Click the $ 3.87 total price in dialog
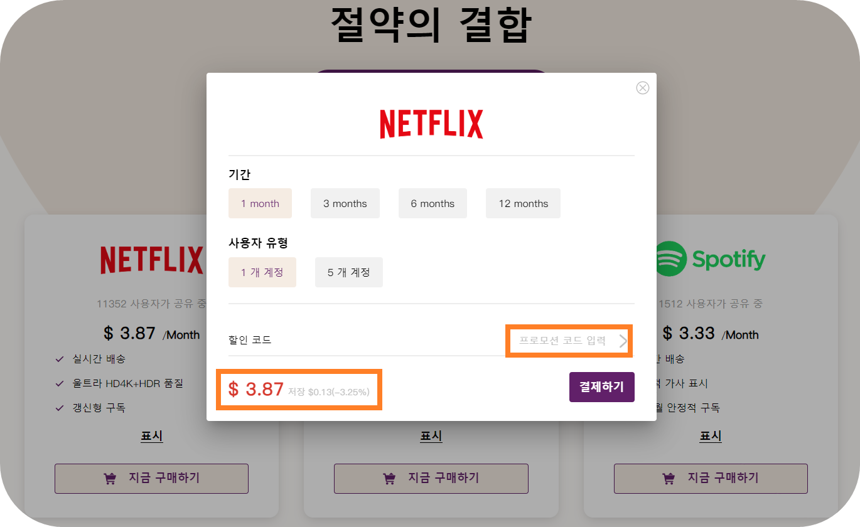The height and width of the screenshot is (527, 860). click(256, 390)
